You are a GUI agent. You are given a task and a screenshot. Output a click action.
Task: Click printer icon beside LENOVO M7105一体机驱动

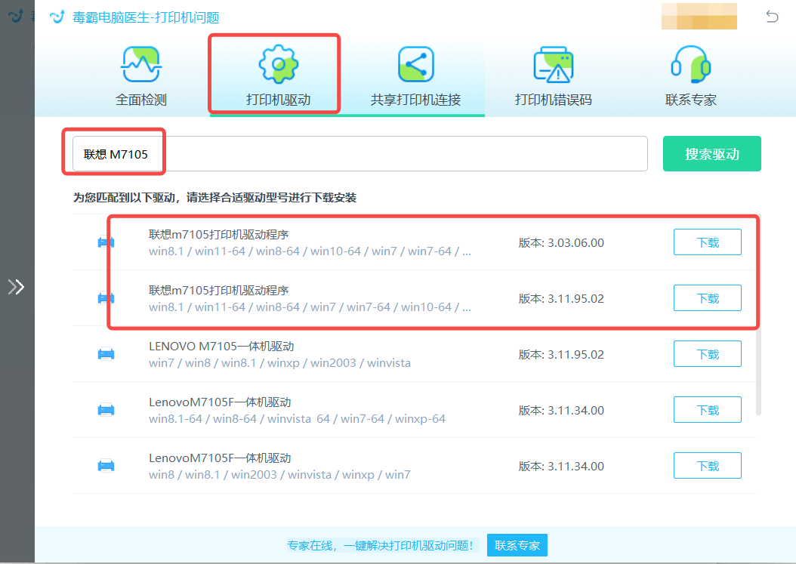[106, 354]
